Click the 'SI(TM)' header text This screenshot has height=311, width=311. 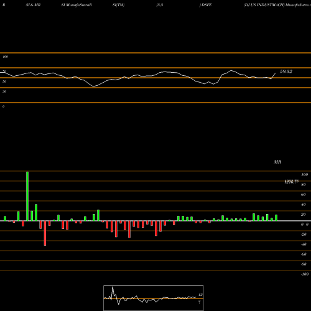[118, 5]
